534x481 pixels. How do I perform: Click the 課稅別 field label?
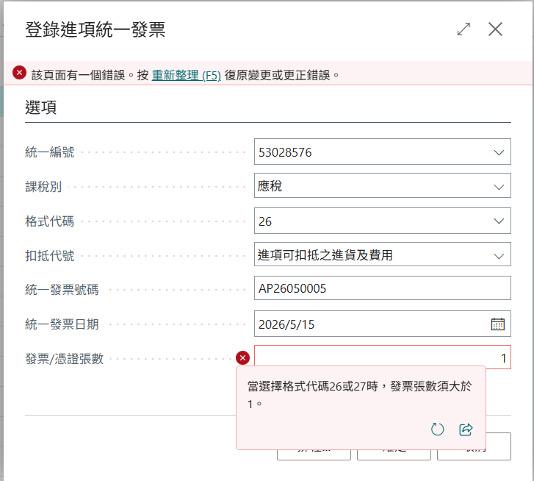(x=43, y=187)
